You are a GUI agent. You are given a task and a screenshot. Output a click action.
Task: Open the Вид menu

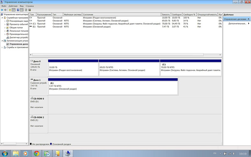click(22, 6)
